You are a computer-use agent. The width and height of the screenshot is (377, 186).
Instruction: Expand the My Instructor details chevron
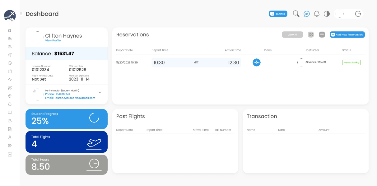100,92
